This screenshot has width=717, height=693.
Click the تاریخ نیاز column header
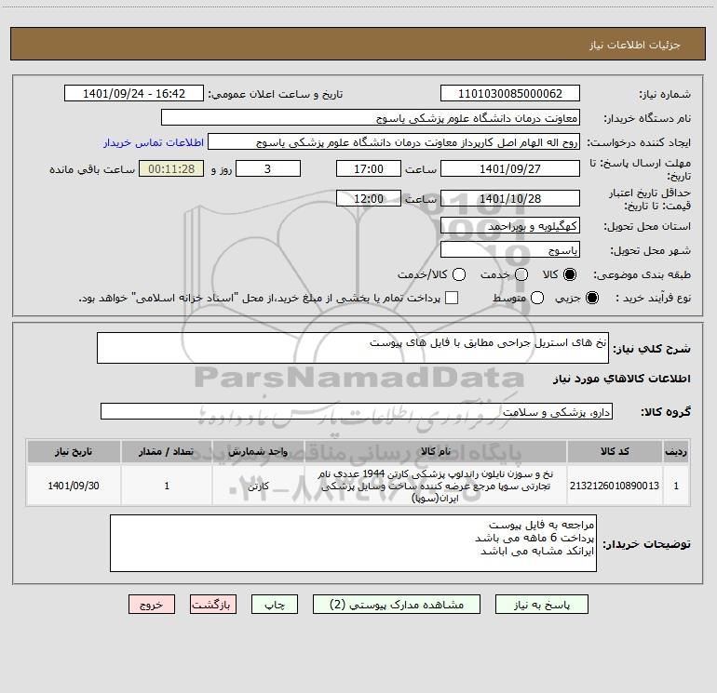74,451
